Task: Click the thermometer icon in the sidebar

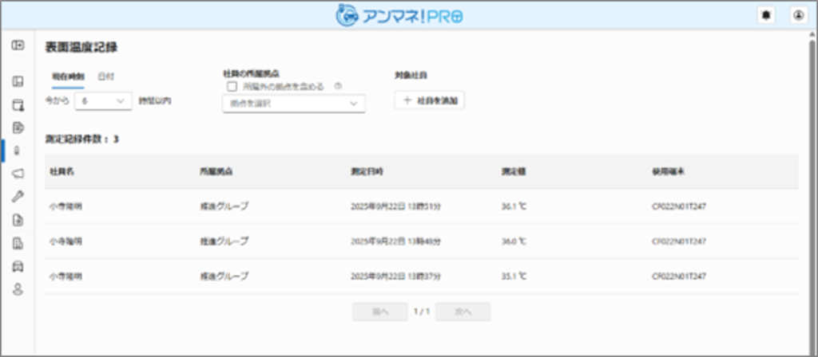Action: [18, 151]
